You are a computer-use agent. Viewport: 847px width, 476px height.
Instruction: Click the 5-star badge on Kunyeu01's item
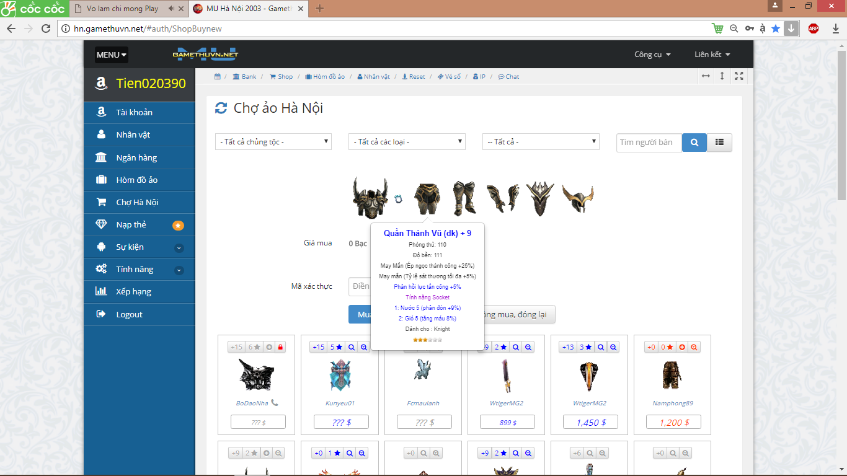336,347
